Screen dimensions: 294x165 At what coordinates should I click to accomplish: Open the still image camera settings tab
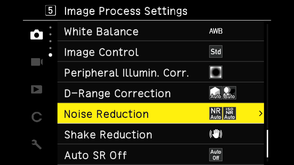coord(37,35)
